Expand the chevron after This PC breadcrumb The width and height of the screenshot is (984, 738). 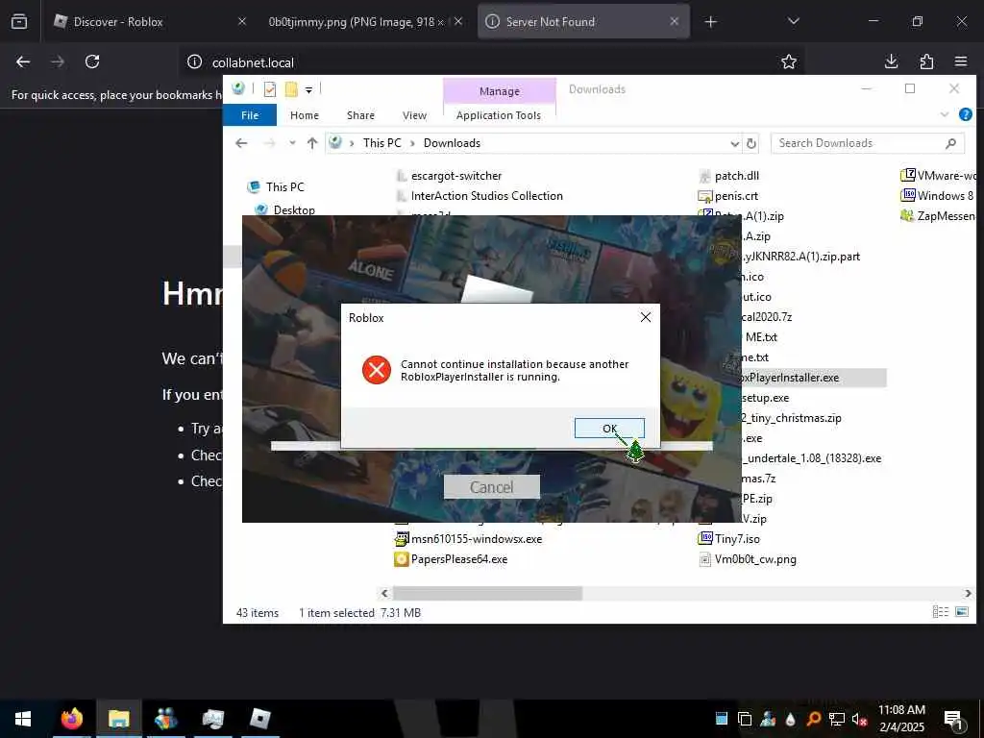click(x=412, y=144)
